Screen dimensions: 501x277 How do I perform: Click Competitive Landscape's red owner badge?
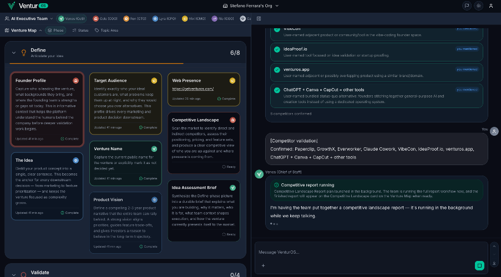click(232, 120)
